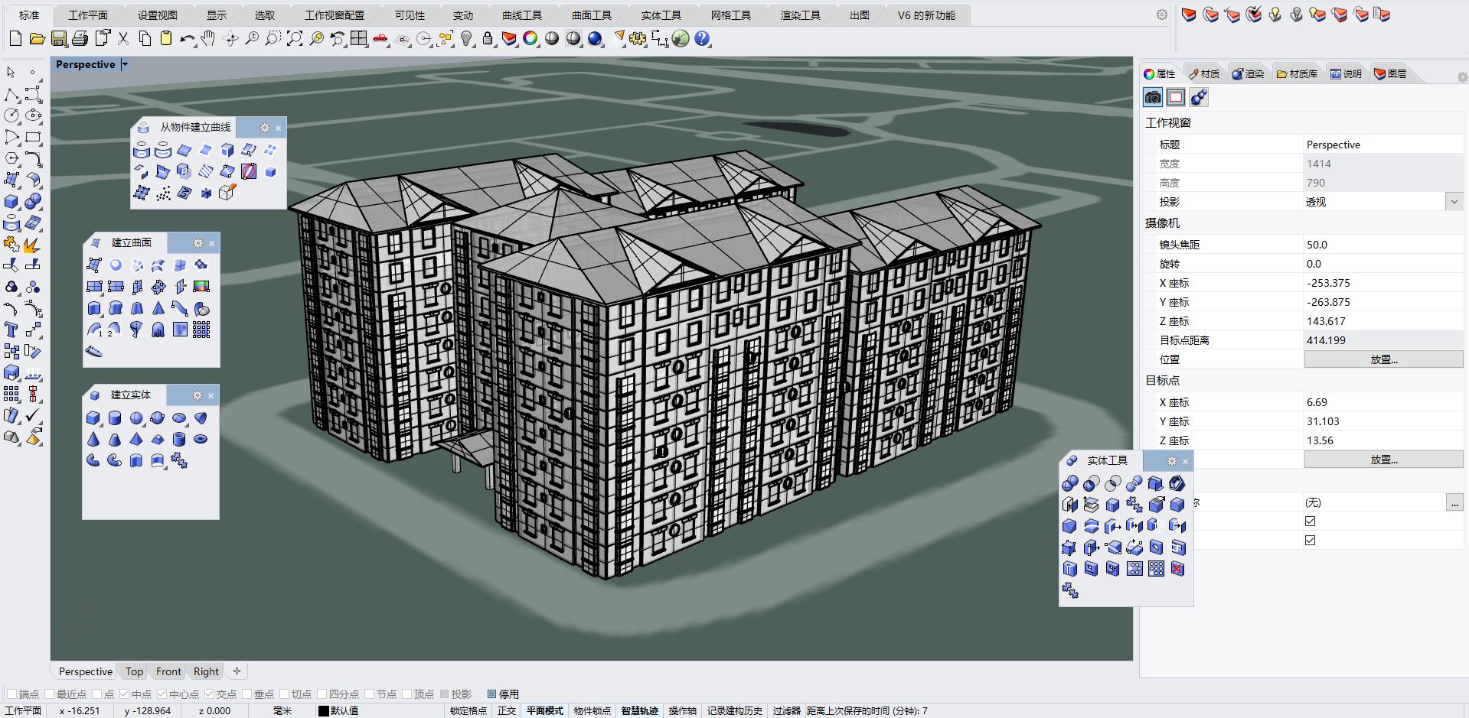Open the 建立曲面 panel gear menu
Viewport: 1469px width, 718px height.
[198, 243]
